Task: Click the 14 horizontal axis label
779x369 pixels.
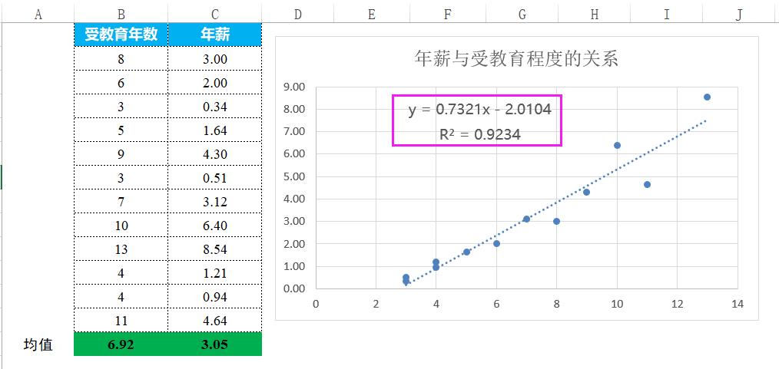Action: point(738,304)
